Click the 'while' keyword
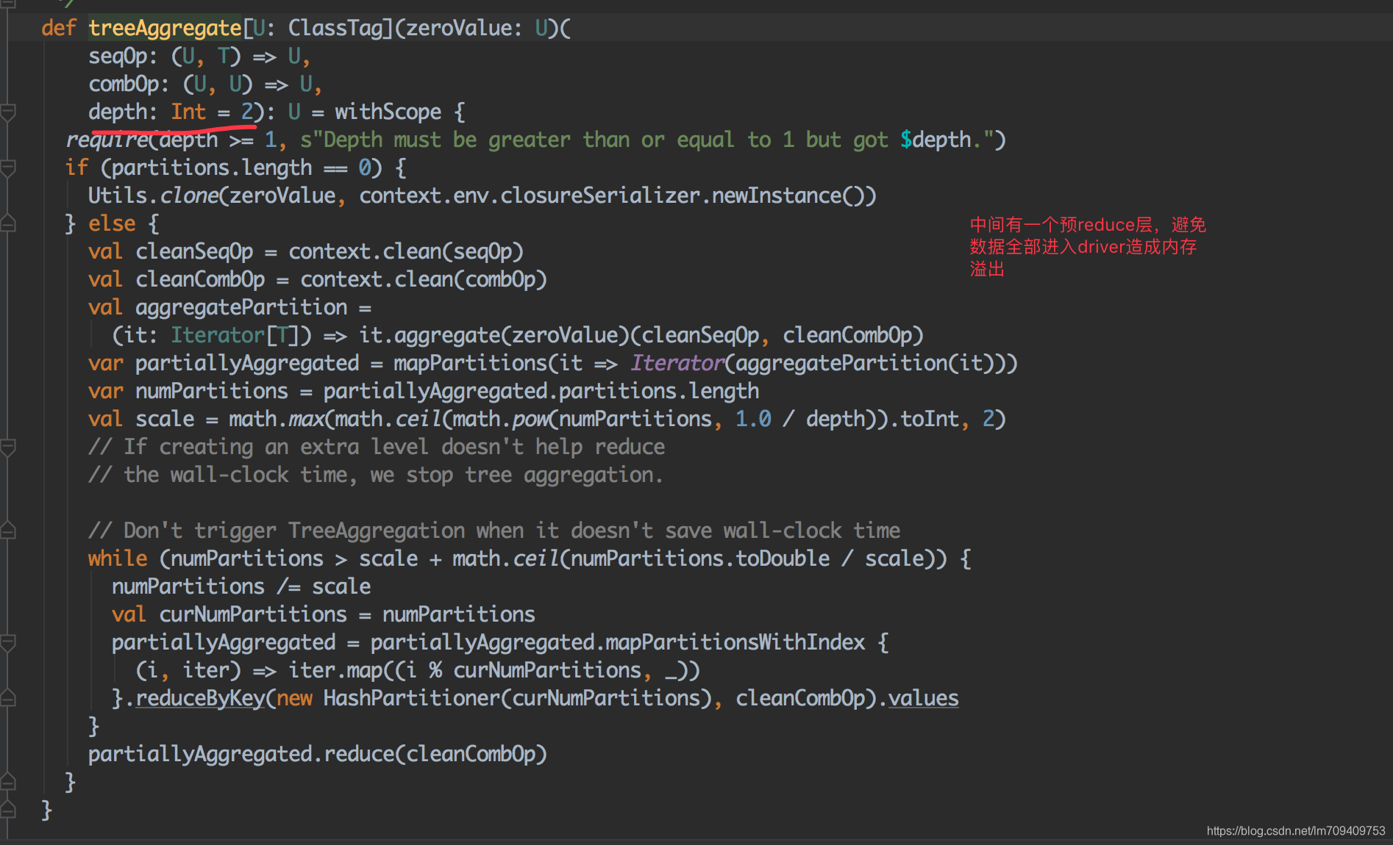 click(118, 558)
